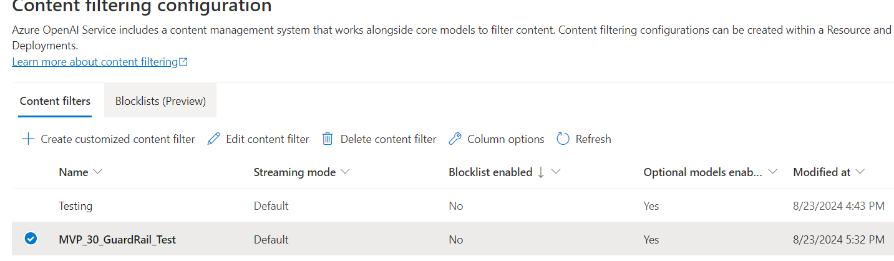Click Create customized content filter button

[x=109, y=139]
